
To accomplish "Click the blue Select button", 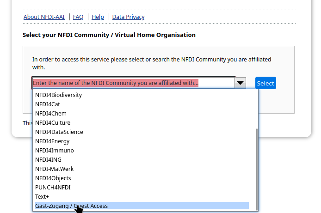I will point(265,83).
